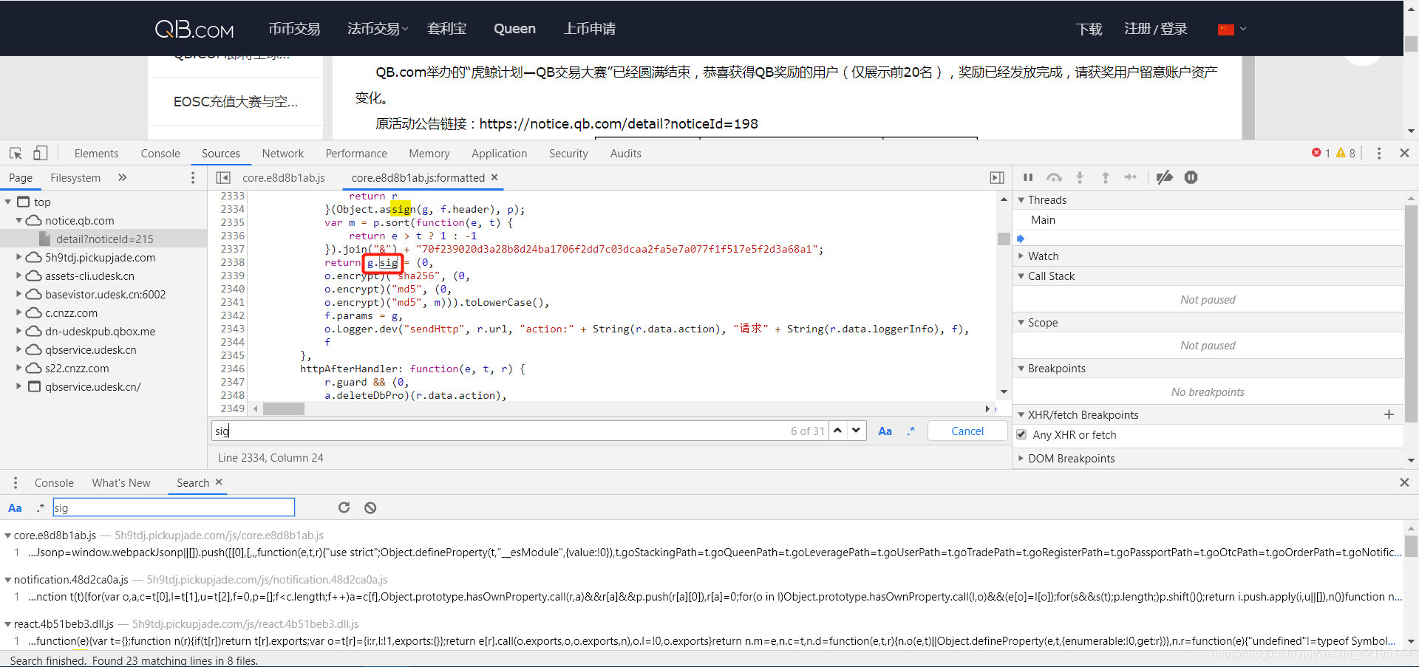Toggle match case in Search drawer

point(15,507)
